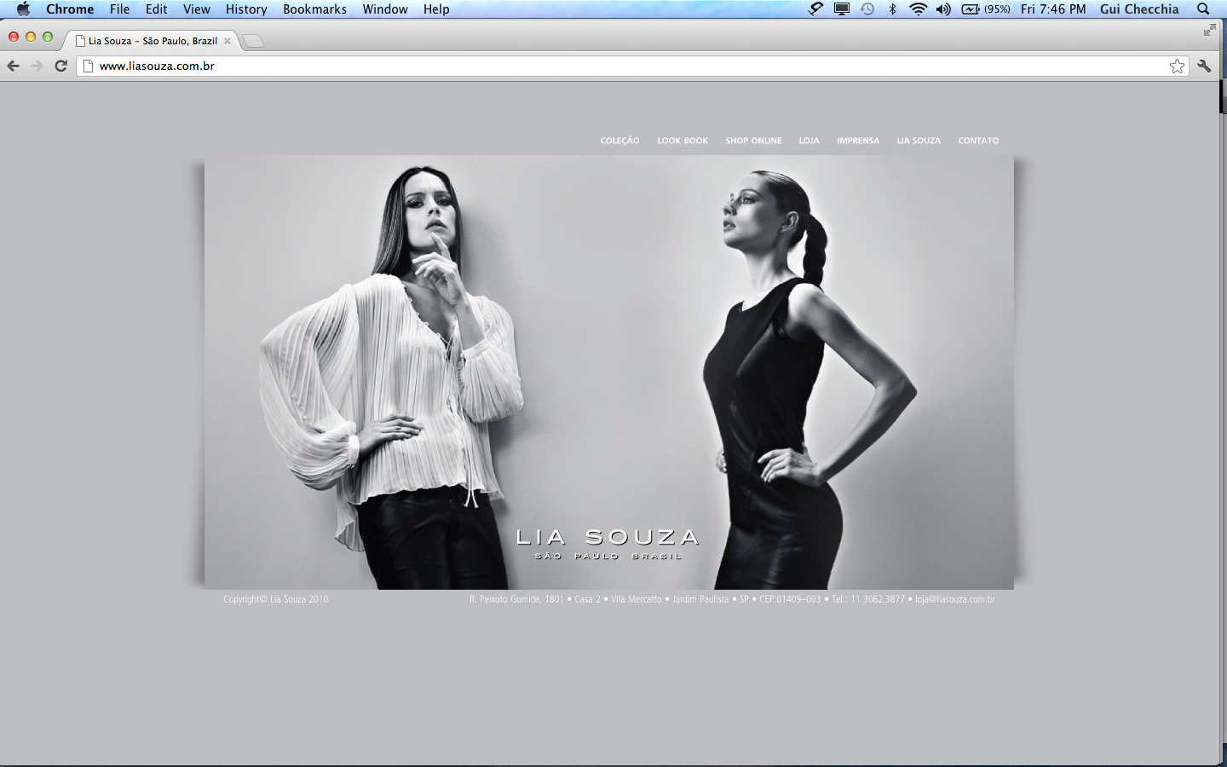1227x767 pixels.
Task: Go to the COLEÇÃO page
Action: 619,141
